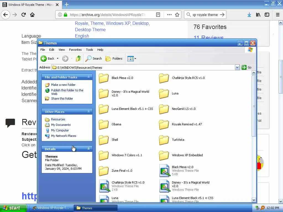This screenshot has width=283, height=212.
Task: Bookmark this page with star icon
Action: point(177,15)
